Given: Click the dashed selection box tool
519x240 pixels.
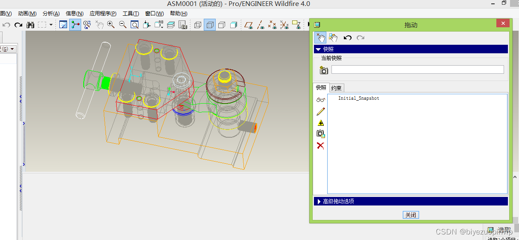Looking at the screenshot, I should tap(42, 25).
